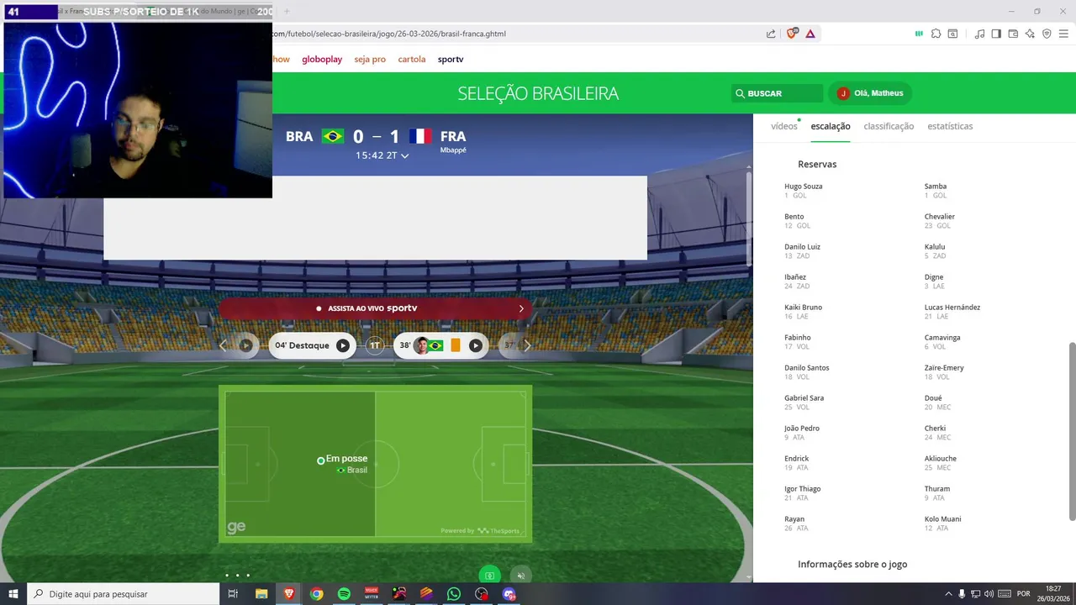Play the 04' Destaque highlight video
The width and height of the screenshot is (1076, 605).
(x=343, y=345)
